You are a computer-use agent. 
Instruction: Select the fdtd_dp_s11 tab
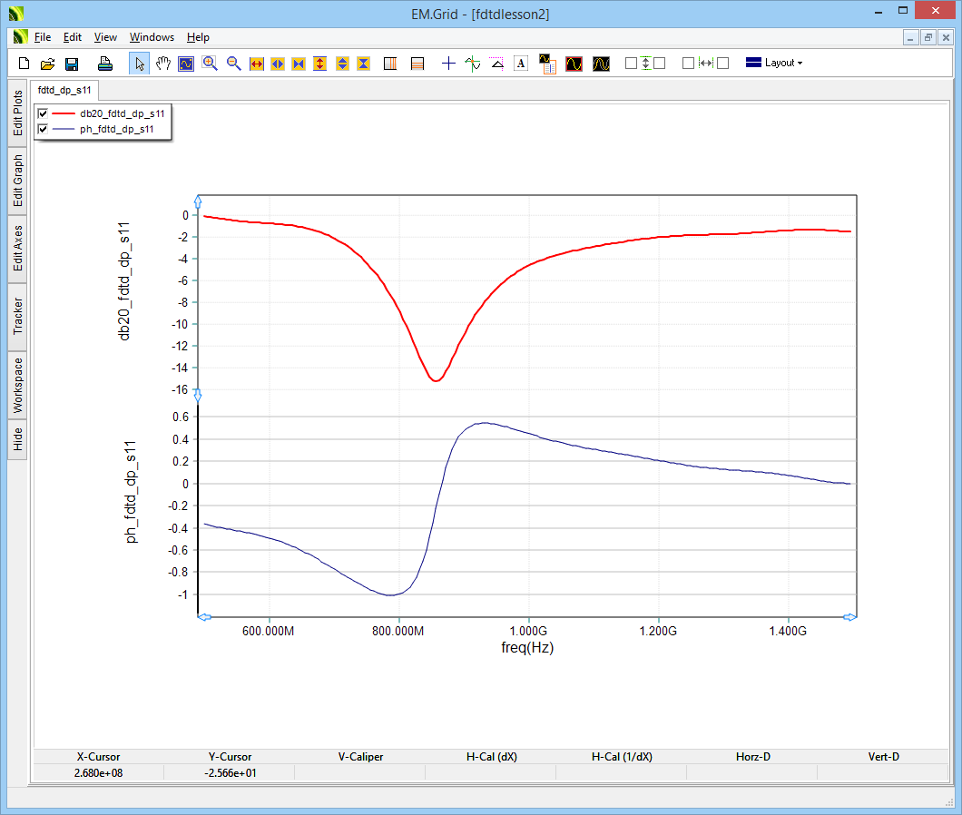[x=64, y=91]
